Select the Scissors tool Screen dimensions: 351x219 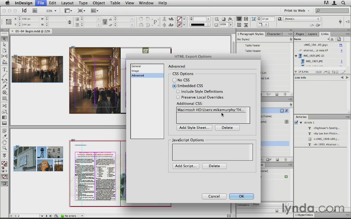4,106
